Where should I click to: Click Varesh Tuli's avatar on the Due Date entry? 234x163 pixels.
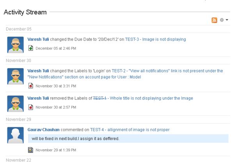[15, 44]
